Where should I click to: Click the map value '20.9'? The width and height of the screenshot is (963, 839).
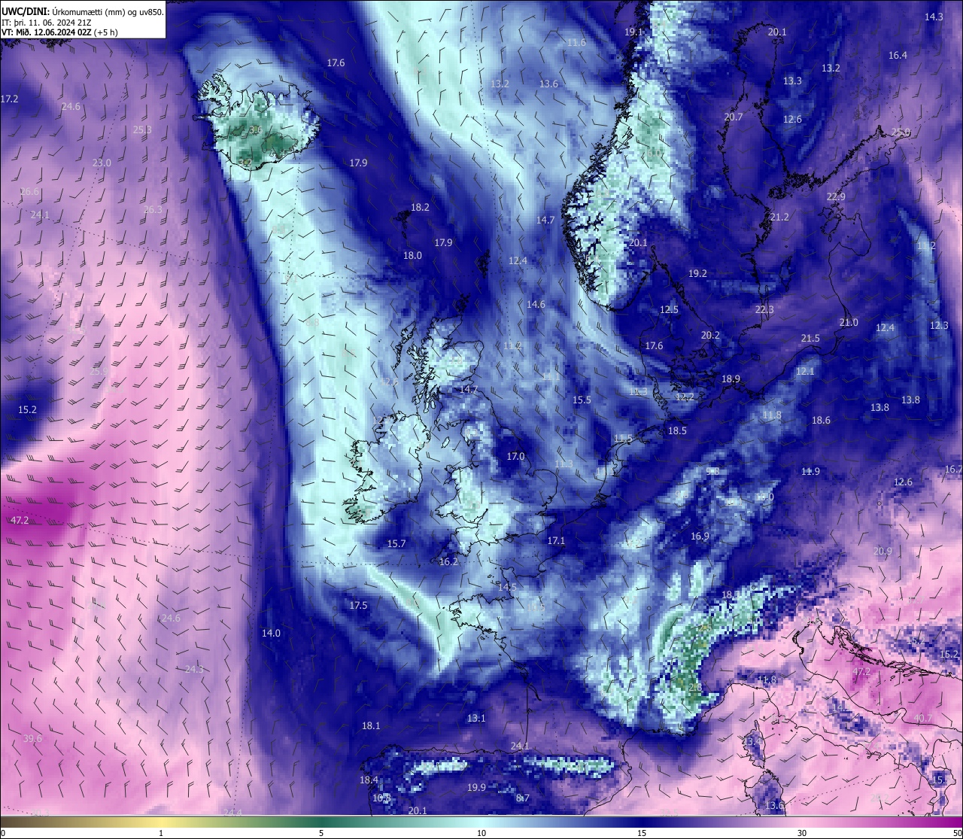[x=882, y=551]
